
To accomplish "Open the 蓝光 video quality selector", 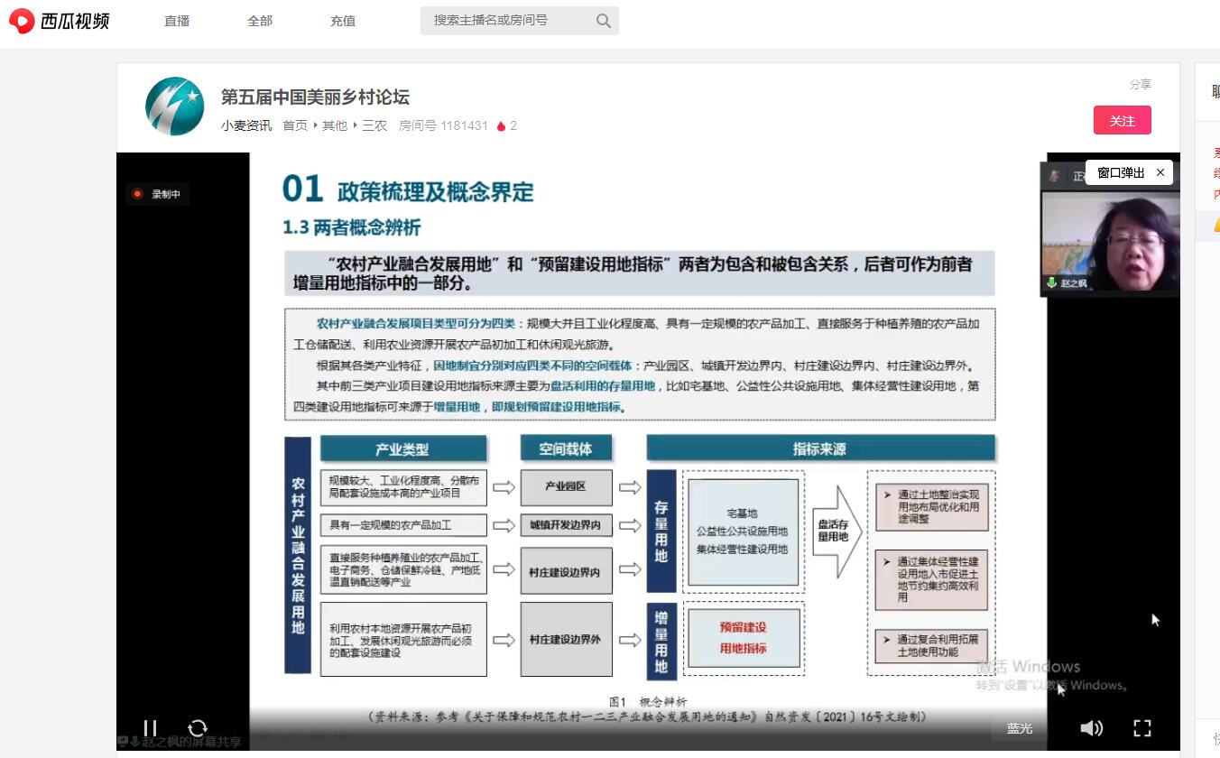I will 1020,728.
